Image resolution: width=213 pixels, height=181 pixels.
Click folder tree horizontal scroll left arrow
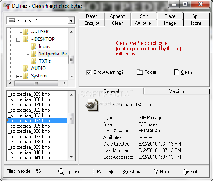pyautogui.click(x=10, y=83)
